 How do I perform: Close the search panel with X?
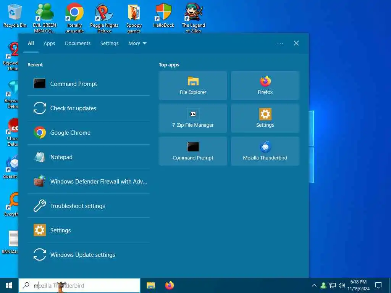(x=296, y=43)
